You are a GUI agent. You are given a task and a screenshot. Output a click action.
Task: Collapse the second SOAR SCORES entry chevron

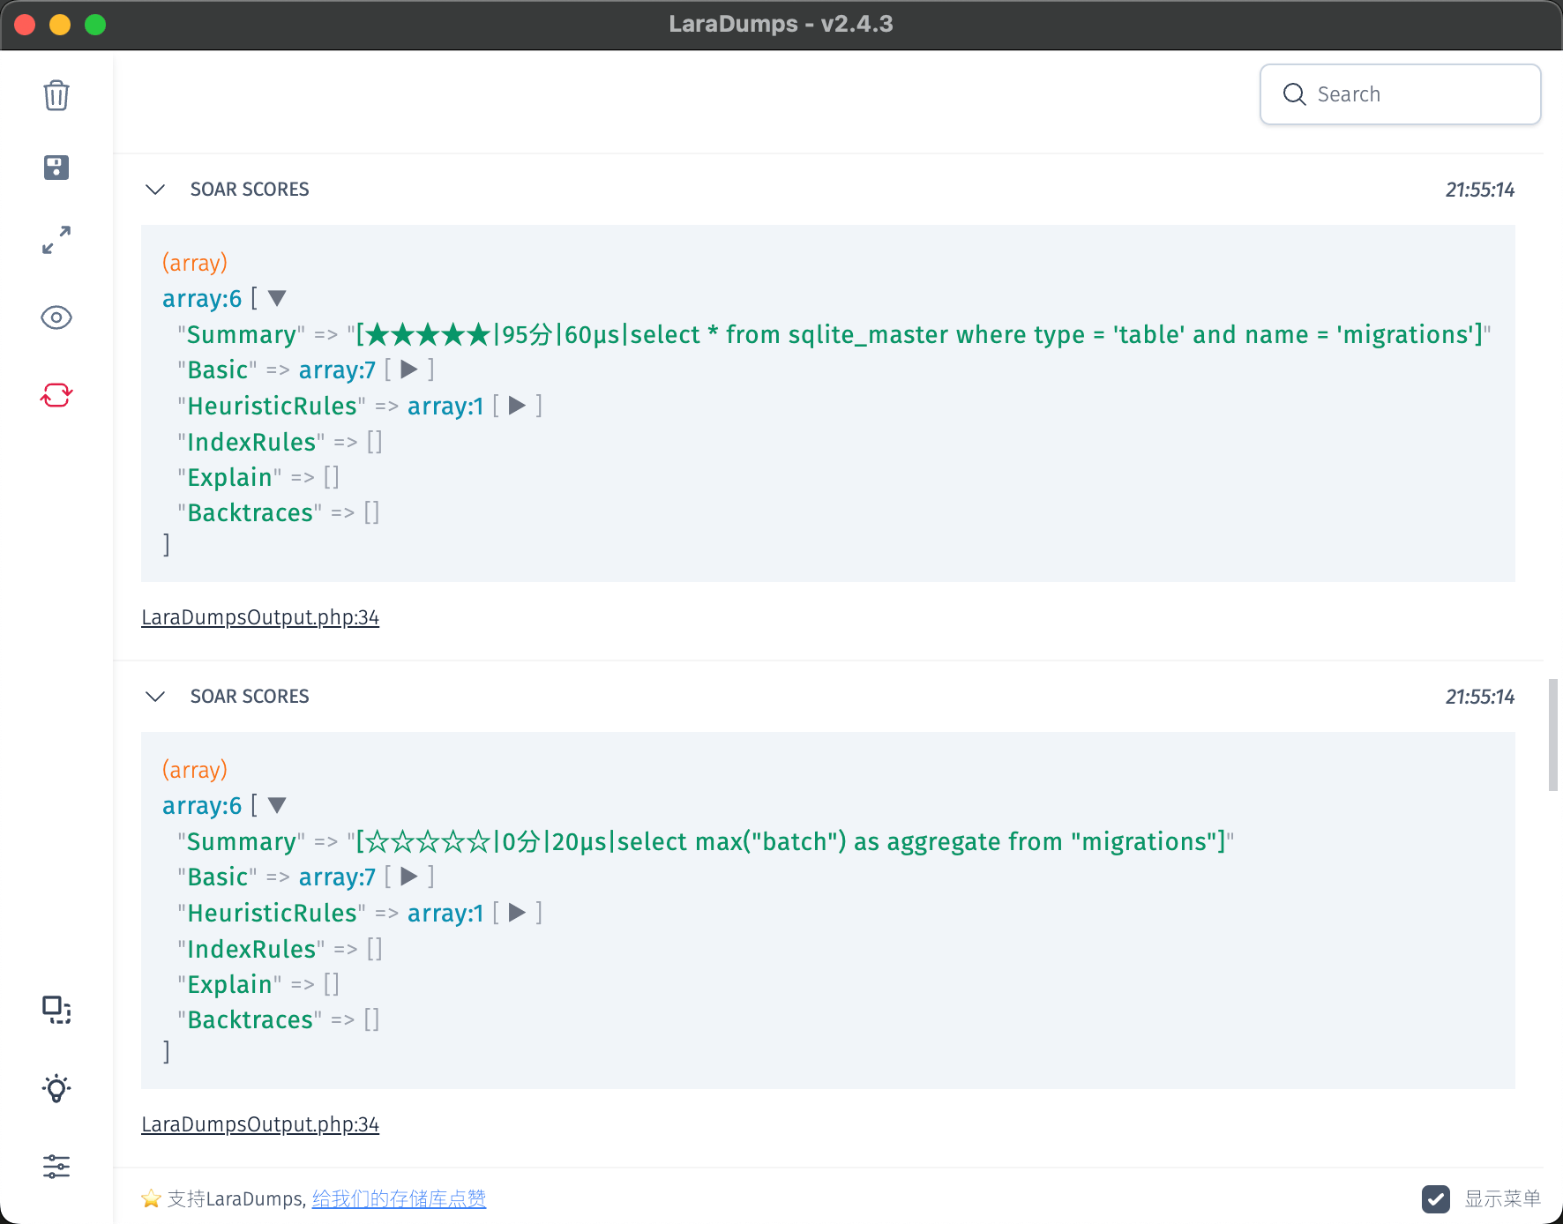155,697
